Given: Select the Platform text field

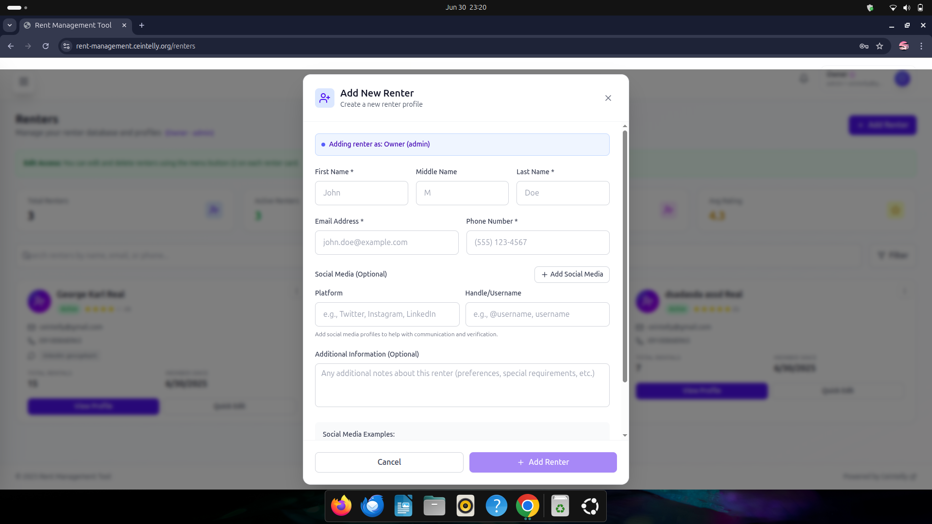Looking at the screenshot, I should (387, 314).
